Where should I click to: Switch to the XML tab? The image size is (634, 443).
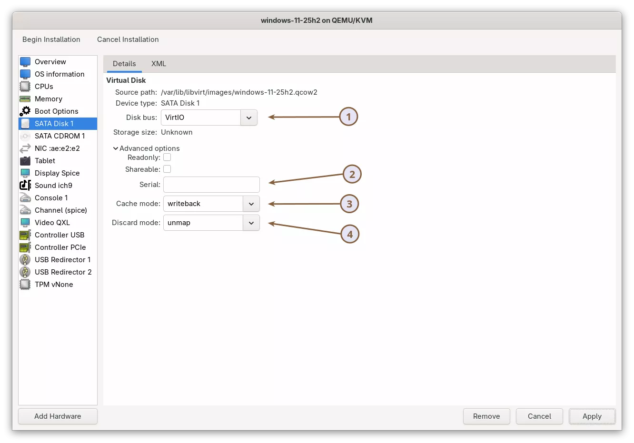[x=158, y=64]
